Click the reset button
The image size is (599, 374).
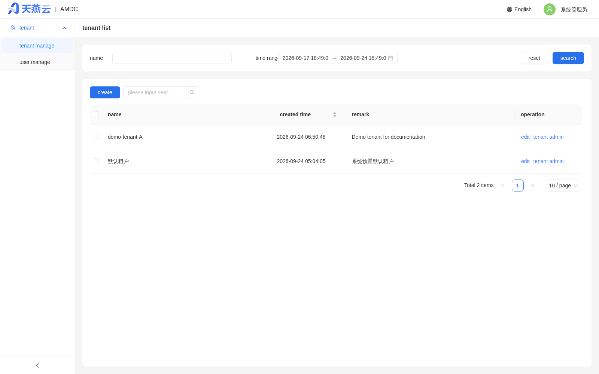(x=534, y=58)
